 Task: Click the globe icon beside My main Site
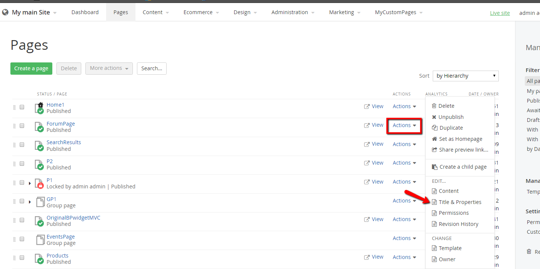(5, 12)
